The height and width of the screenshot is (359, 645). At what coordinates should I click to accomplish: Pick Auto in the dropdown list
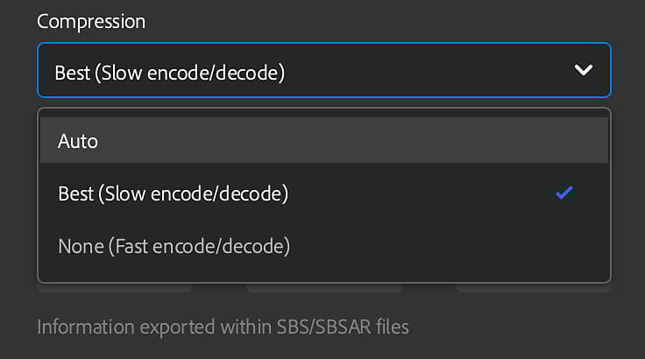78,141
